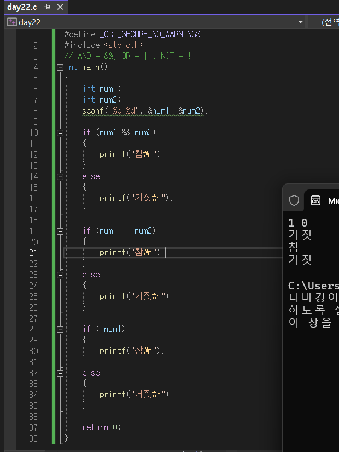The image size is (339, 452).
Task: Click line number 38 in the gutter
Action: (x=33, y=438)
